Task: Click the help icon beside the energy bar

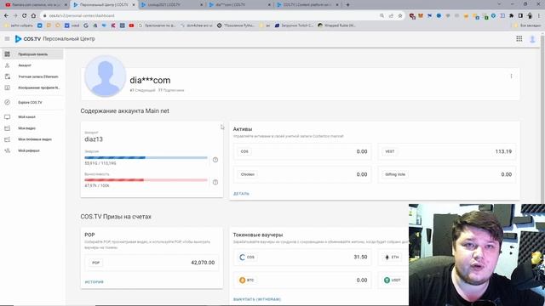Action: coord(215,160)
